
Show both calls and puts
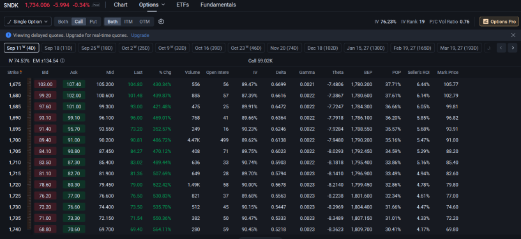coord(63,22)
